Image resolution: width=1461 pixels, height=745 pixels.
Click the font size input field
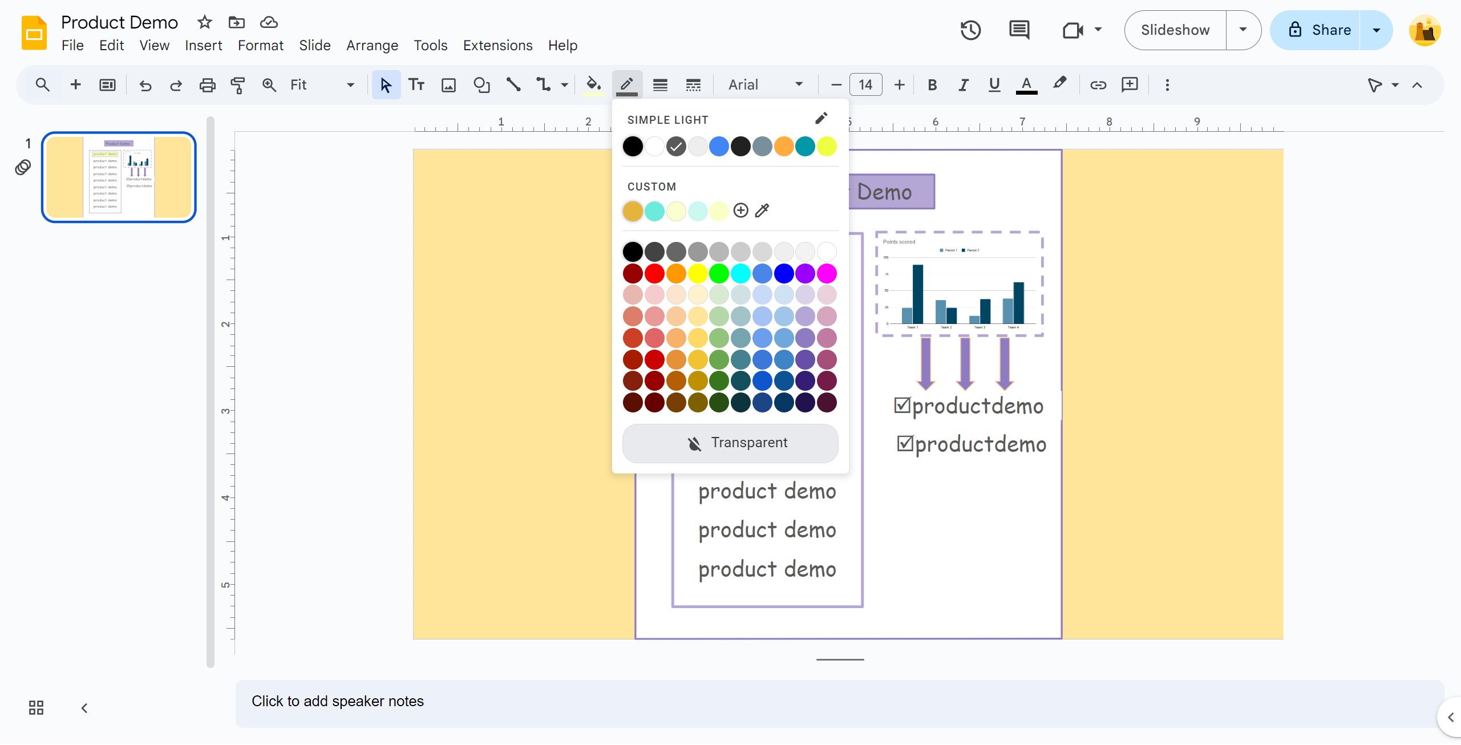coord(865,85)
